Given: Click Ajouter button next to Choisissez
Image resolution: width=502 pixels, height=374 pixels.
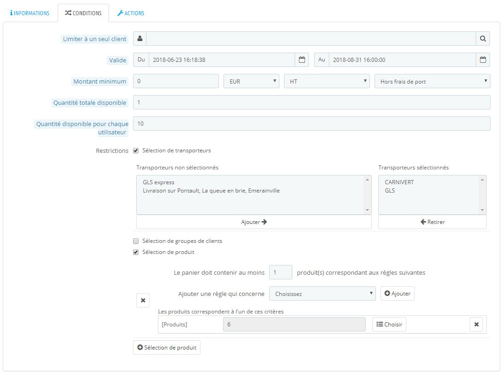Looking at the screenshot, I should pyautogui.click(x=397, y=294).
